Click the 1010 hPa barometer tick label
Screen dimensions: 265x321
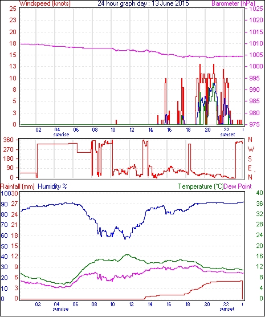point(256,43)
